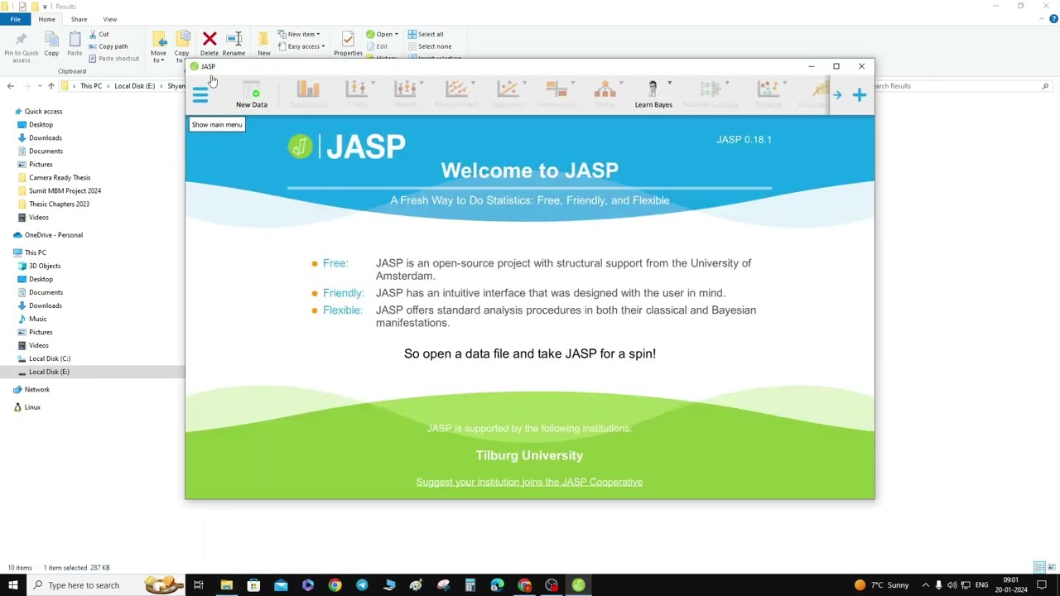The width and height of the screenshot is (1060, 596).
Task: Click the Rename button in Explorer ribbon
Action: pyautogui.click(x=234, y=44)
